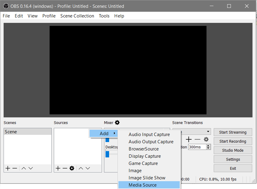Increase transition duration with the up stepper arrow

coord(208,146)
